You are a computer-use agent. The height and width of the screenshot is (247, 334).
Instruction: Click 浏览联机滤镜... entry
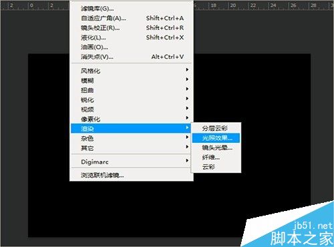tap(132, 176)
